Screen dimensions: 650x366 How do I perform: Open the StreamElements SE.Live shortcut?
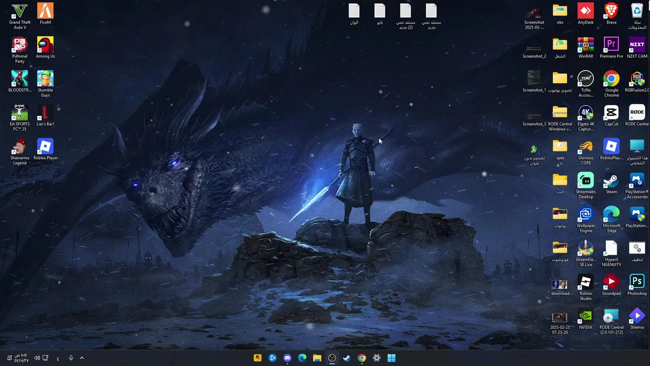tap(586, 254)
